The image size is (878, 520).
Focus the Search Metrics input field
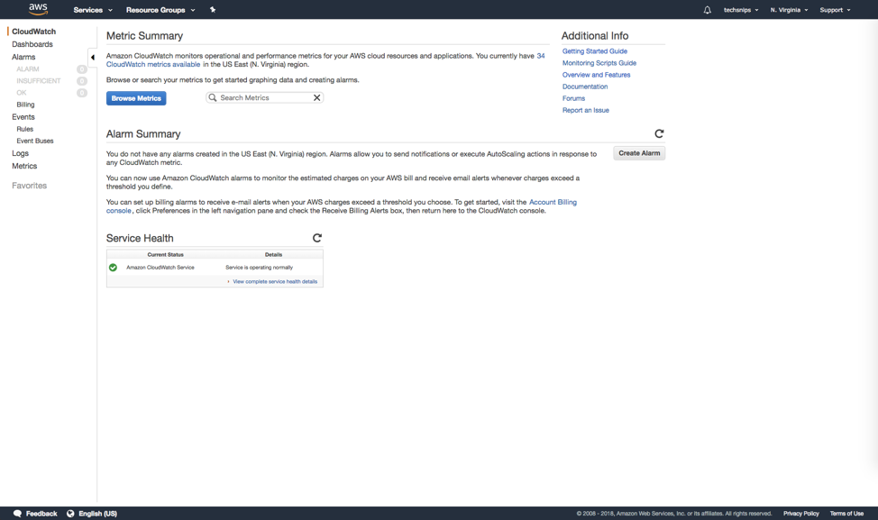(264, 97)
